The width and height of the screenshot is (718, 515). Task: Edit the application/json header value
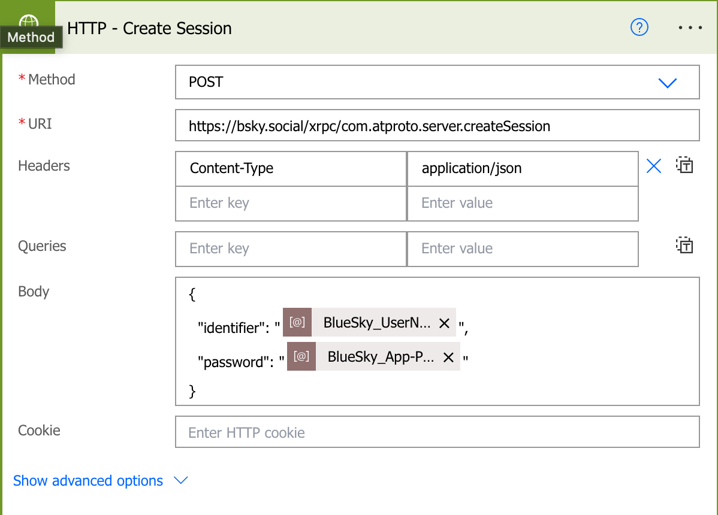coord(521,169)
